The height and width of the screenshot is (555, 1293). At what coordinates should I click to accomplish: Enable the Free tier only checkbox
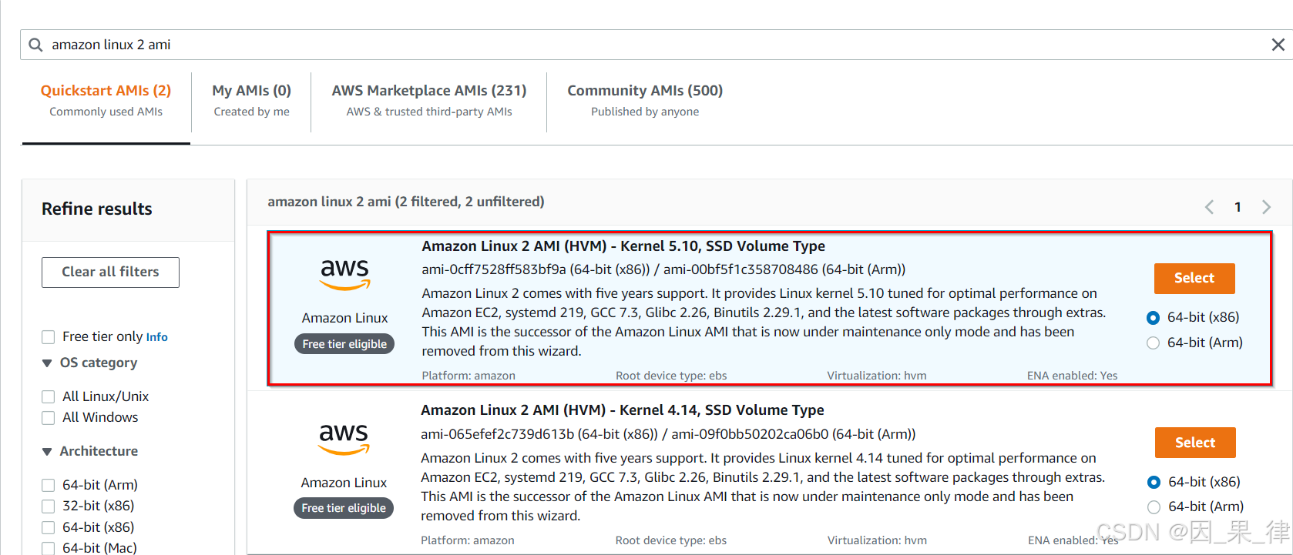click(49, 337)
